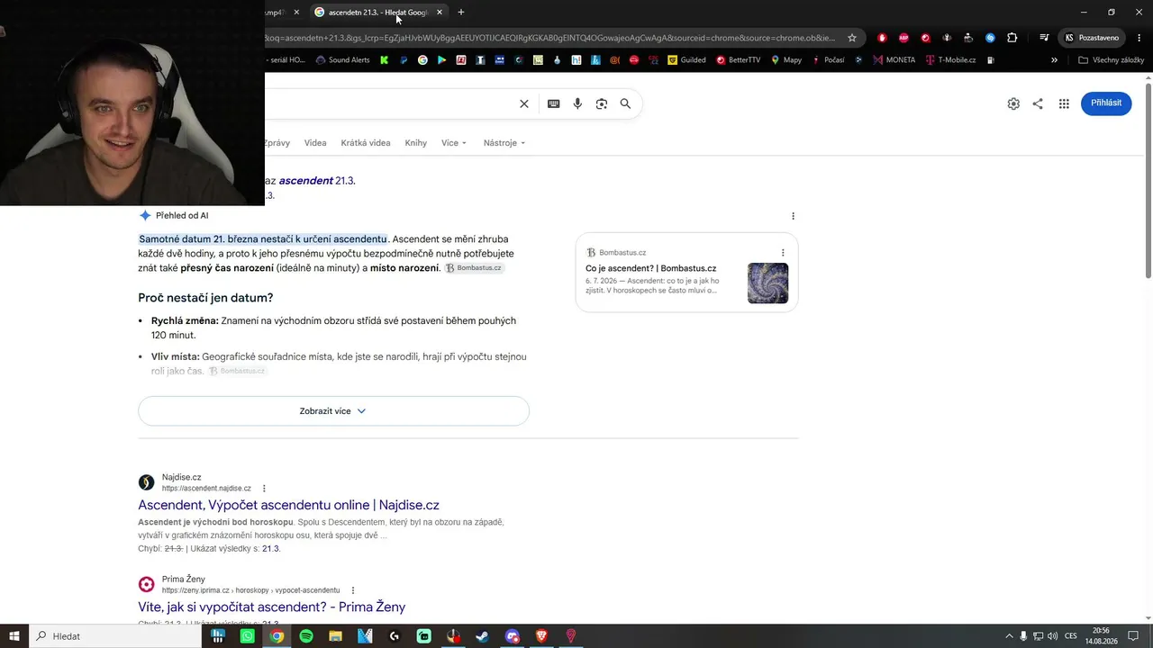Switch to the Knihy results tab
Viewport: 1153px width, 648px height.
click(x=416, y=143)
